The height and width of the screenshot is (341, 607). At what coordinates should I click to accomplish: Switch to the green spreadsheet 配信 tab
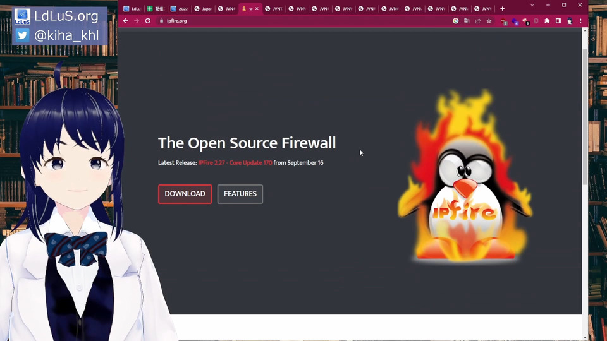(156, 8)
